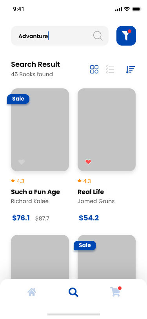This screenshot has width=147, height=319.
Task: Tap the Sale badge on first book
Action: [x=18, y=99]
